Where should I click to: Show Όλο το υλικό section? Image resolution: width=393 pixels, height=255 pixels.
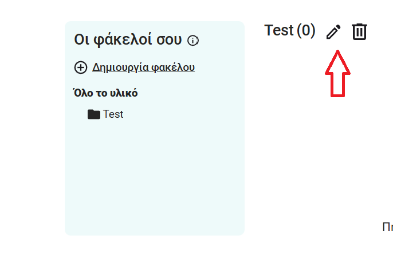click(105, 93)
